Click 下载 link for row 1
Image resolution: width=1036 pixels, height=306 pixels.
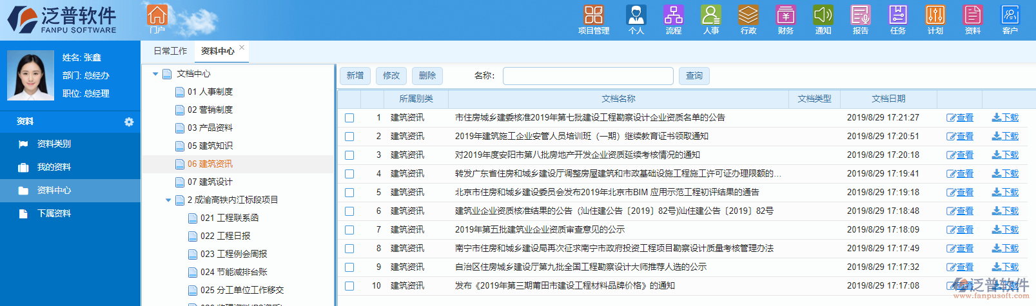(x=1005, y=118)
